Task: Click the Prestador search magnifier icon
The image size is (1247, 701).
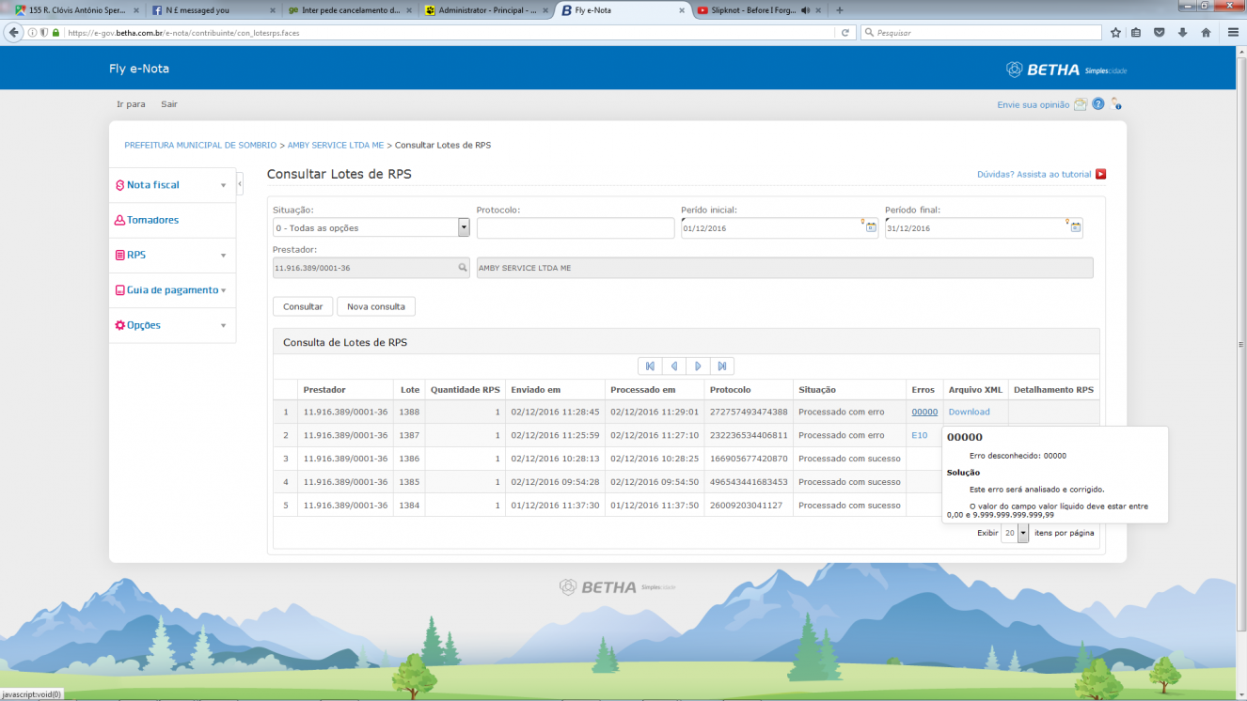Action: click(463, 268)
